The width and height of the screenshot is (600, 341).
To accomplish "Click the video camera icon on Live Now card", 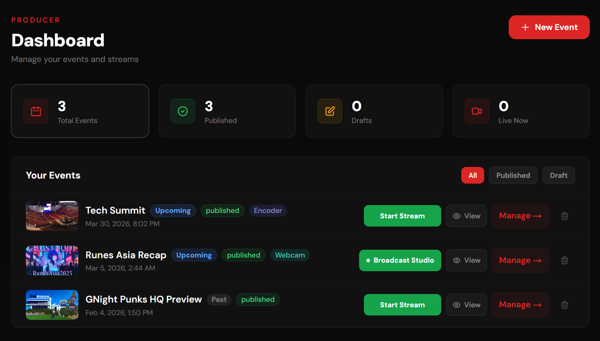I will 476,111.
